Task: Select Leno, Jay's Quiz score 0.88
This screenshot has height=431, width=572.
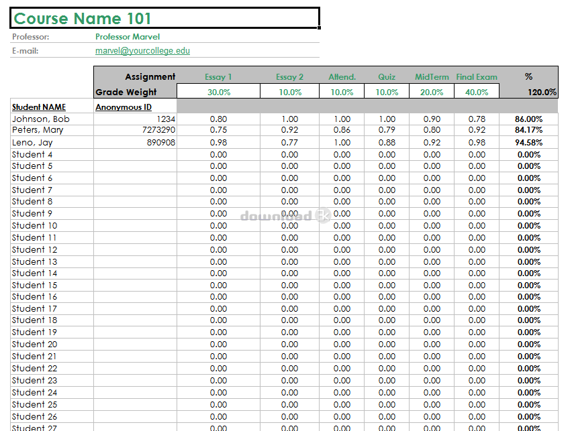Action: 387,143
